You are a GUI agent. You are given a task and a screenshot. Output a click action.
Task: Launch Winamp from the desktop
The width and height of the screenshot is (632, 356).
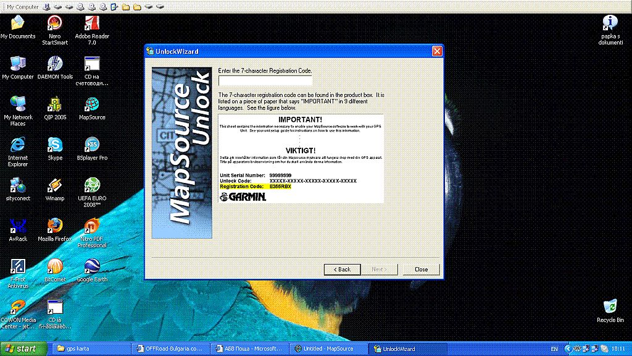(55, 186)
